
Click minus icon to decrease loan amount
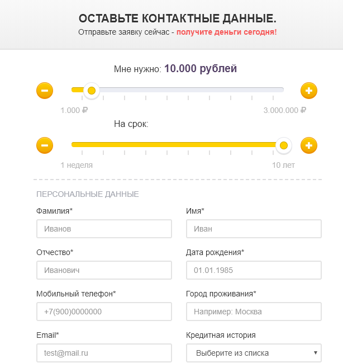click(45, 90)
